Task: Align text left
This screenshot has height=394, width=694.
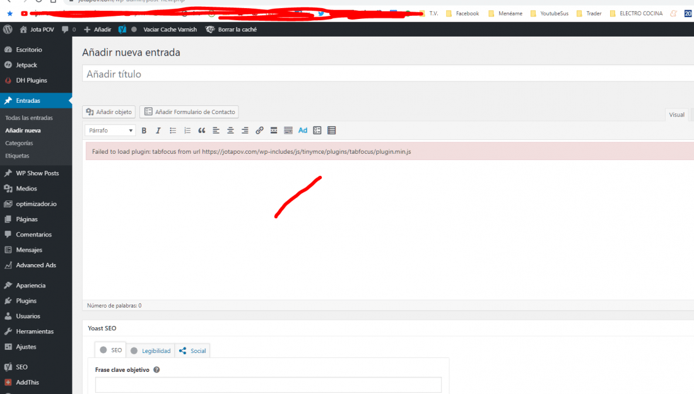Action: click(x=216, y=130)
